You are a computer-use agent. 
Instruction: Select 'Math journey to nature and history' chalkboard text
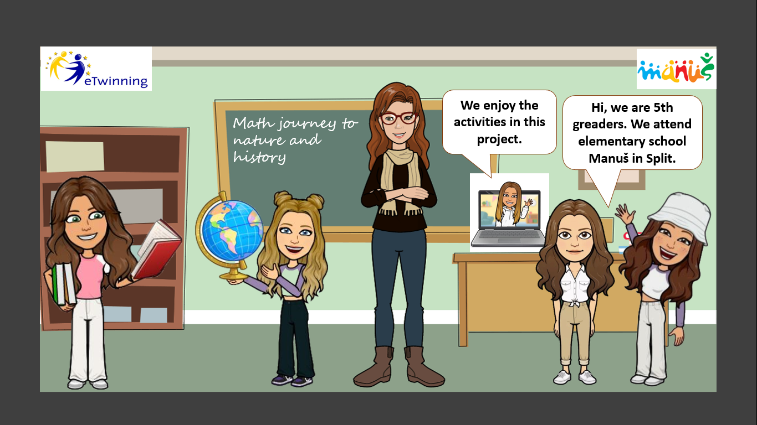(295, 139)
